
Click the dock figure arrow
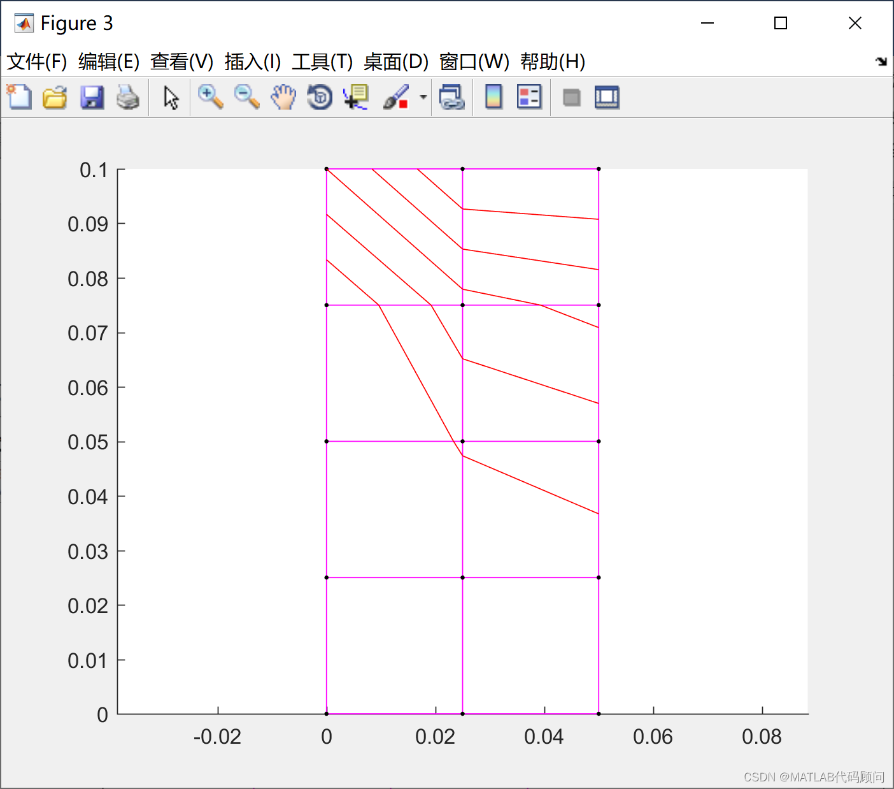(x=882, y=62)
